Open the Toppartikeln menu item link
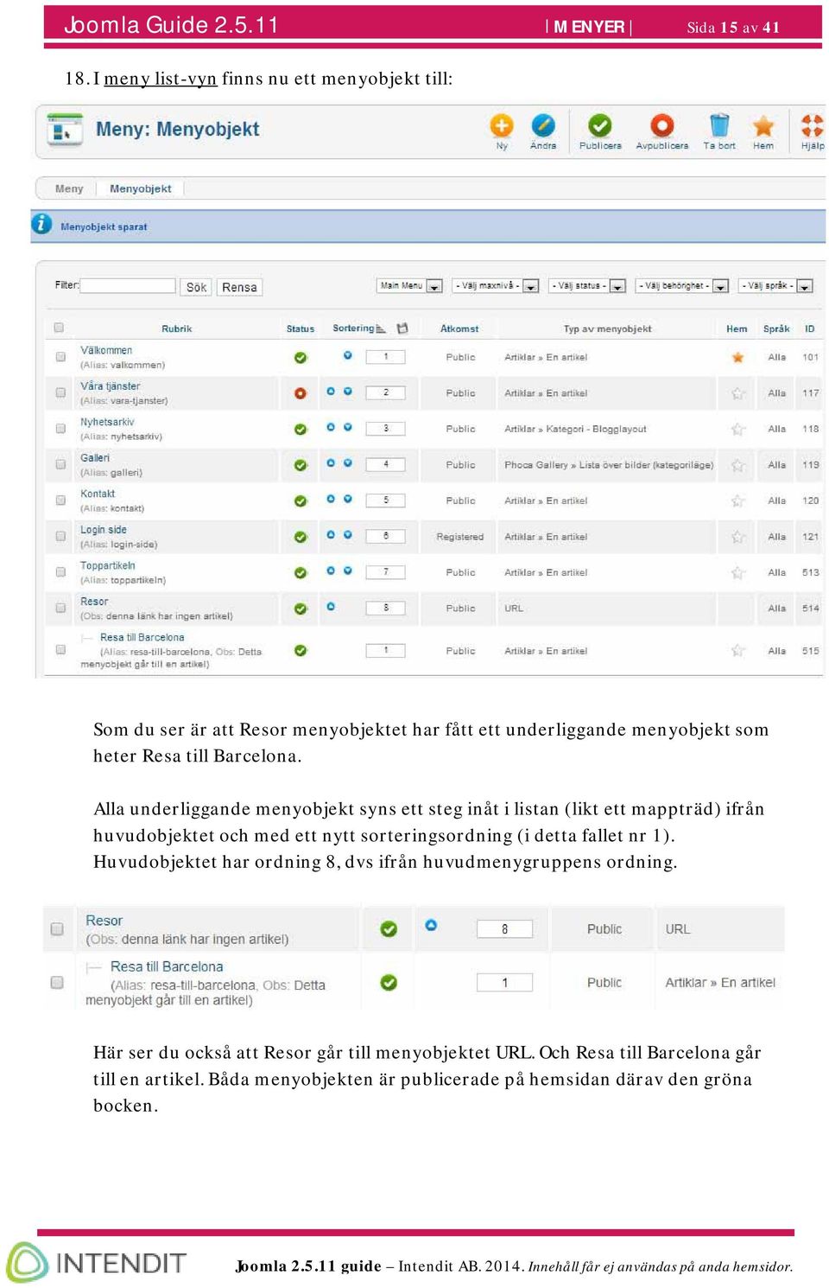The image size is (829, 1288). [108, 565]
